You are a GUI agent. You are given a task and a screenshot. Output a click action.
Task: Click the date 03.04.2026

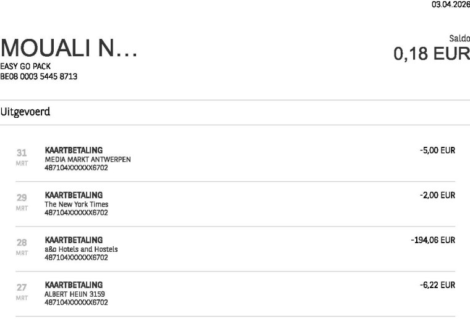tap(450, 5)
